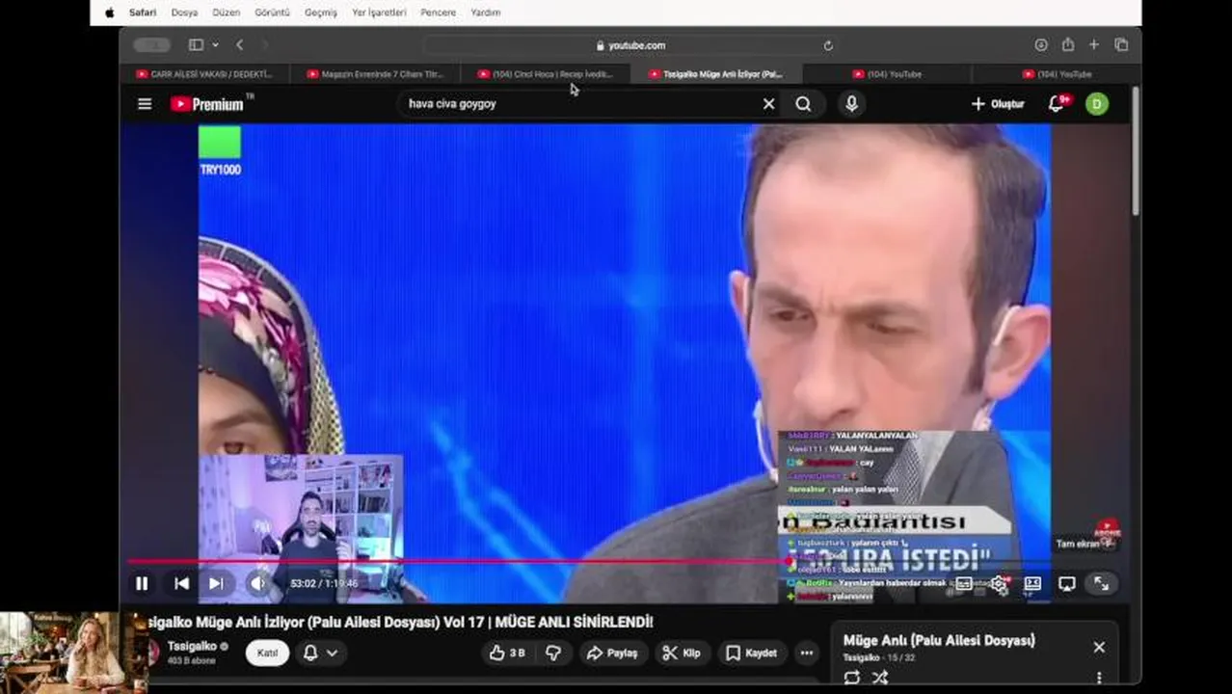Open account avatar menu 'D'

point(1097,104)
